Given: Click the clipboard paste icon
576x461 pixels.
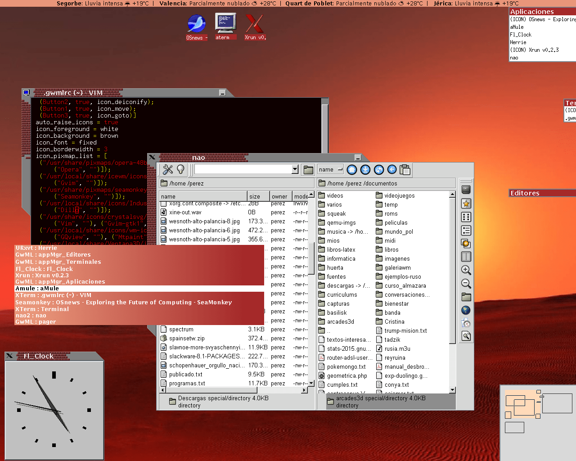Looking at the screenshot, I should [x=405, y=170].
